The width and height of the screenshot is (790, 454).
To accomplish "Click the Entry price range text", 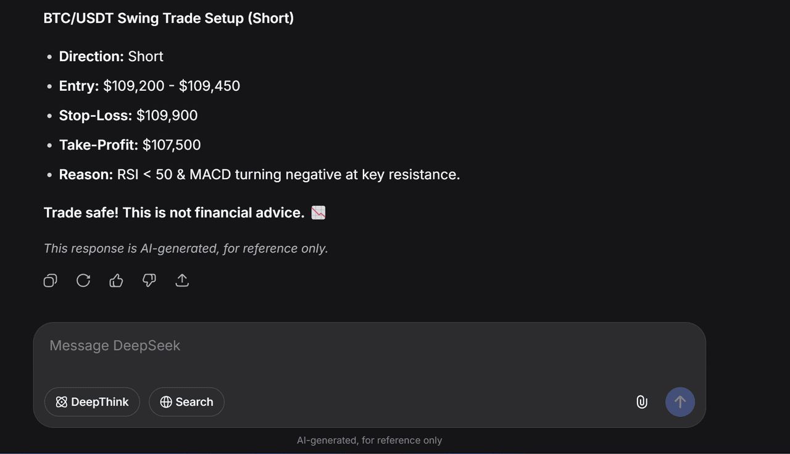I will point(171,86).
